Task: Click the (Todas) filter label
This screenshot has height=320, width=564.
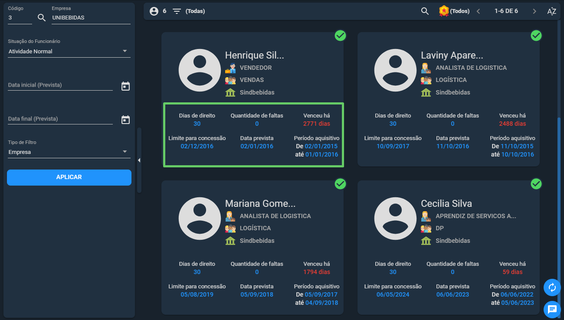Action: 195,11
